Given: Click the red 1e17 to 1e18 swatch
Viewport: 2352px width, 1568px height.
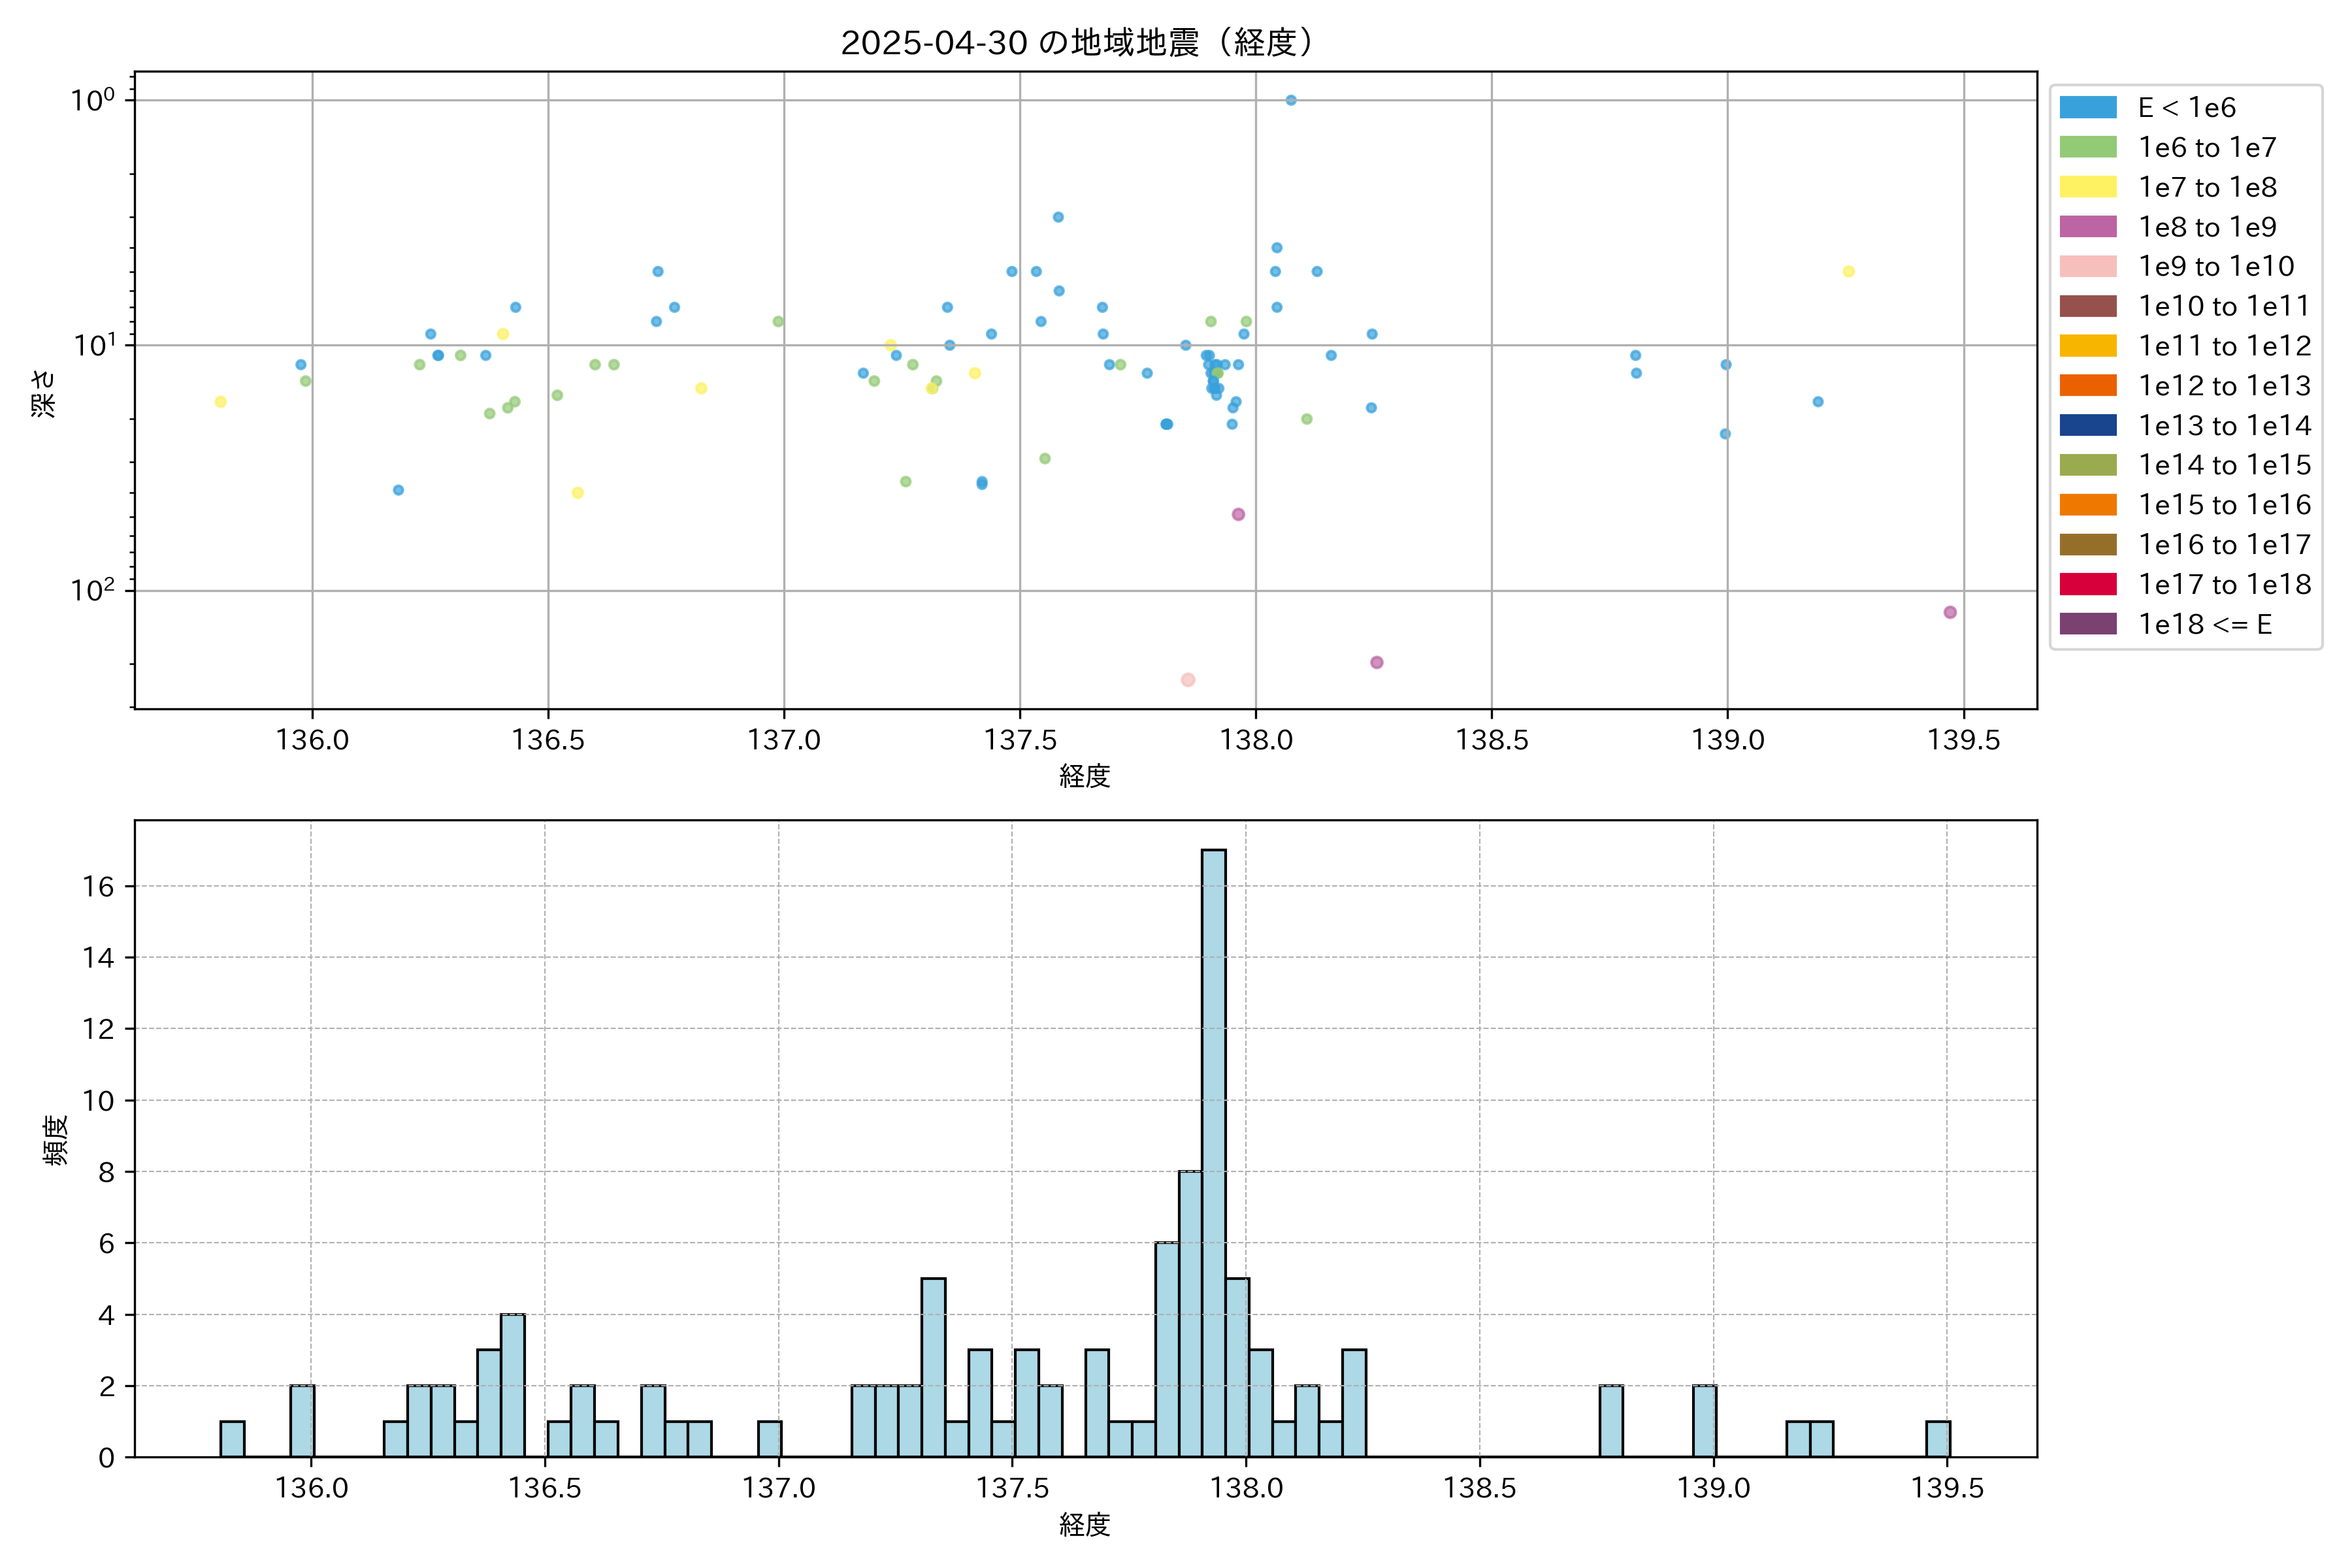Looking at the screenshot, I should pos(2088,584).
